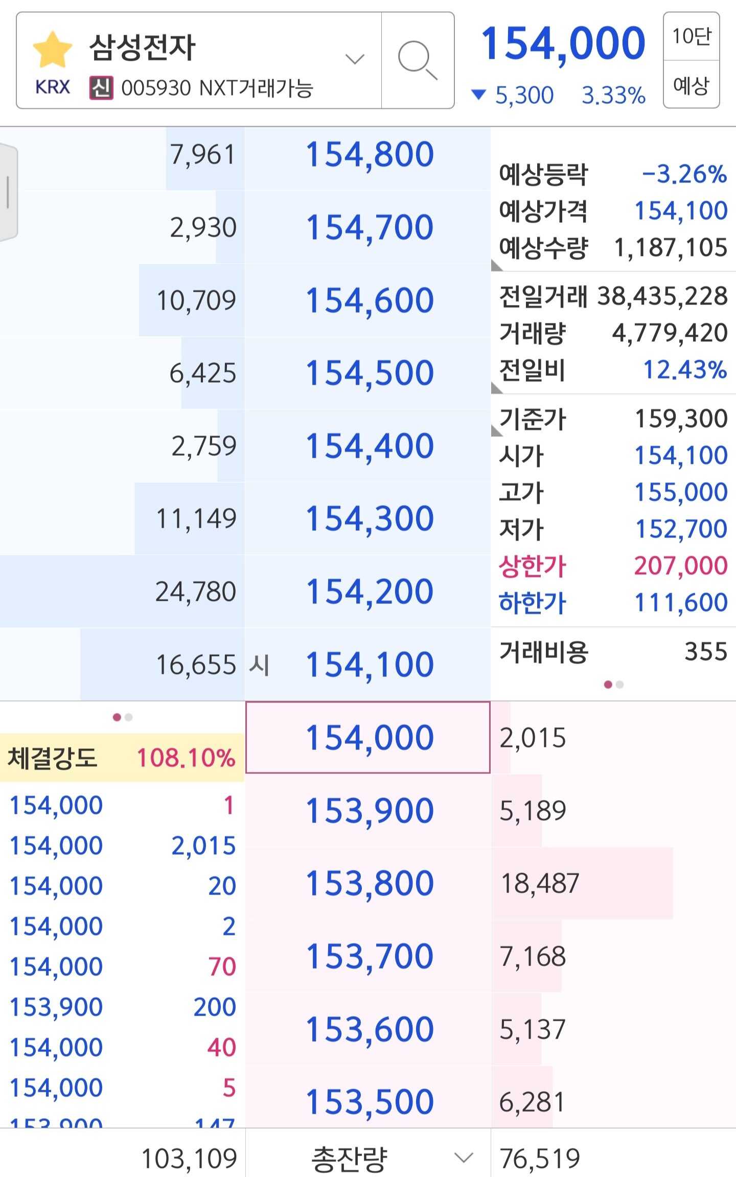Tap the blue down-triangle price change indicator
This screenshot has width=736, height=1177.
click(478, 95)
